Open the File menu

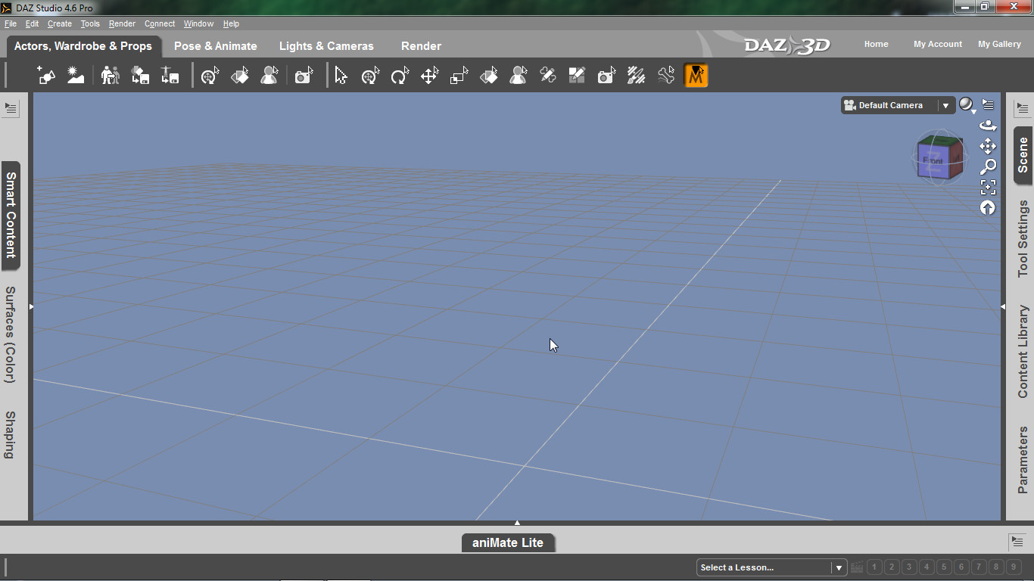coord(10,23)
